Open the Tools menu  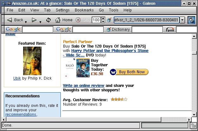pos(113,10)
